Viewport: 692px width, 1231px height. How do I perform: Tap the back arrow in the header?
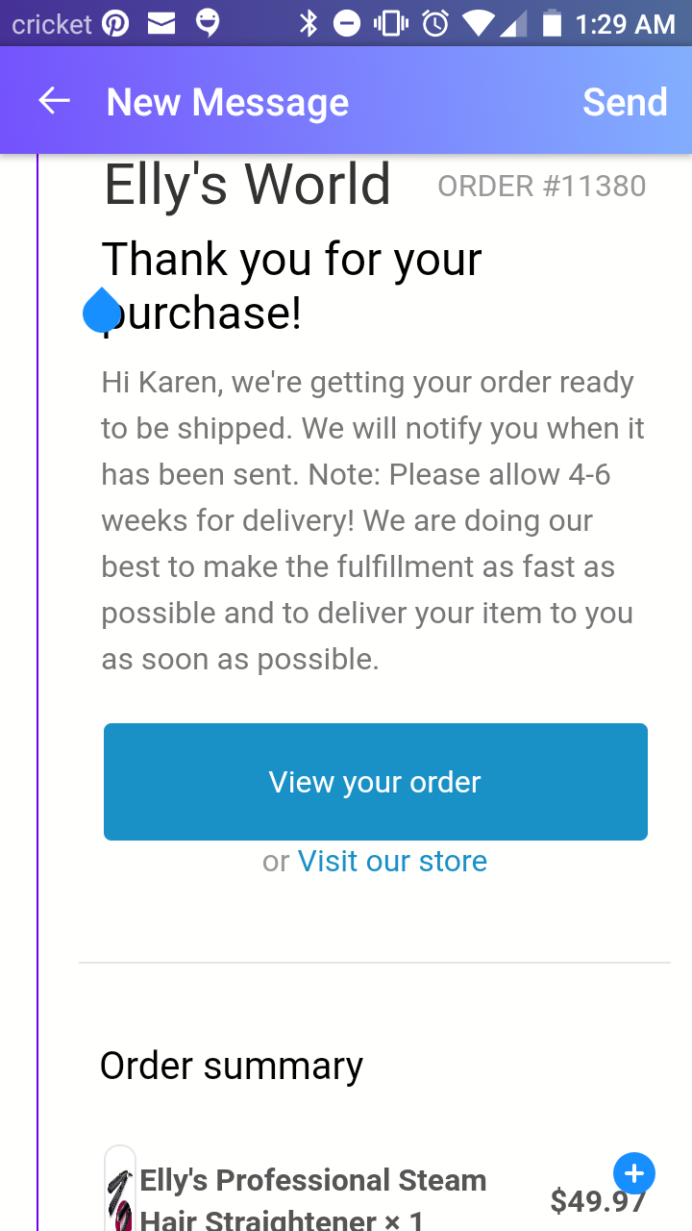coord(54,101)
